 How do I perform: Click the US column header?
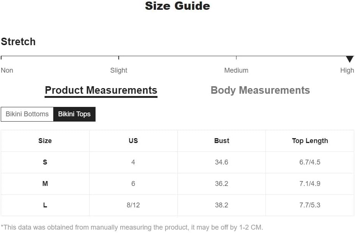tap(133, 141)
